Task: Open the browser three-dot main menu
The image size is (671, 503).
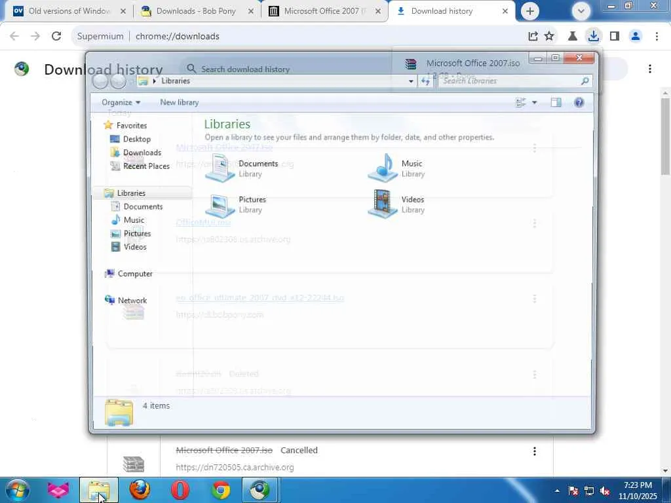Action: click(x=657, y=36)
